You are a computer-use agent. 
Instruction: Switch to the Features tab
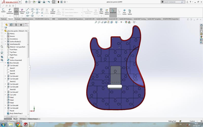[4, 19]
